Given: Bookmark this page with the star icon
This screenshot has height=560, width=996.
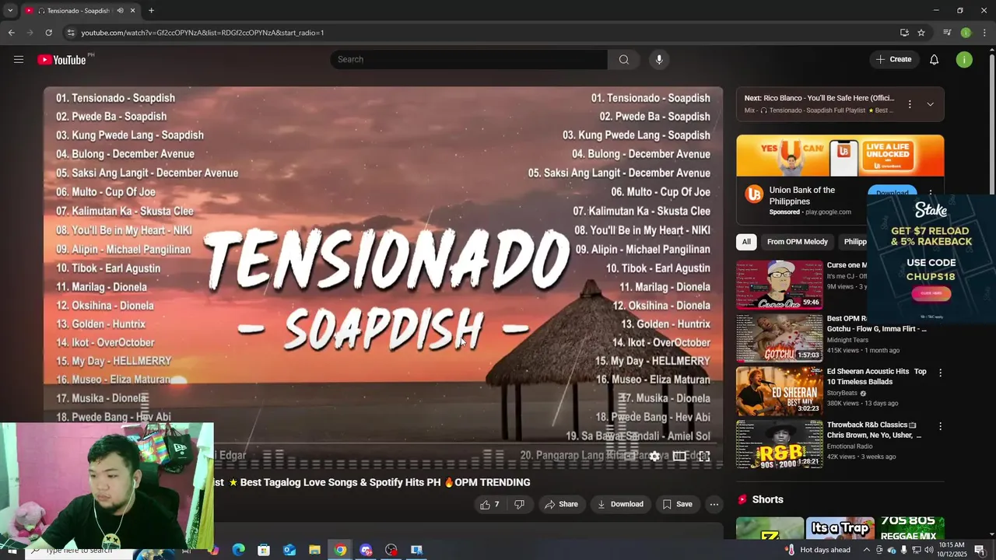Looking at the screenshot, I should (921, 33).
